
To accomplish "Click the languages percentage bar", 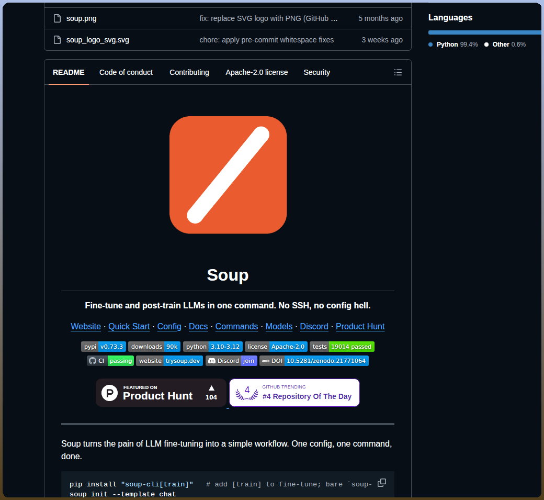I will point(484,32).
